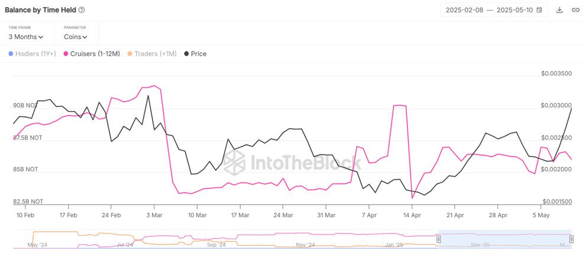Screen dimensions: 582x260
Task: Click the Cruisers spike near 14 Apr
Action: 399,105
